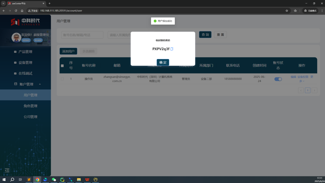This screenshot has height=183, width=325.
Task: Click the 设备权限 link for 操作员
Action: click(303, 77)
